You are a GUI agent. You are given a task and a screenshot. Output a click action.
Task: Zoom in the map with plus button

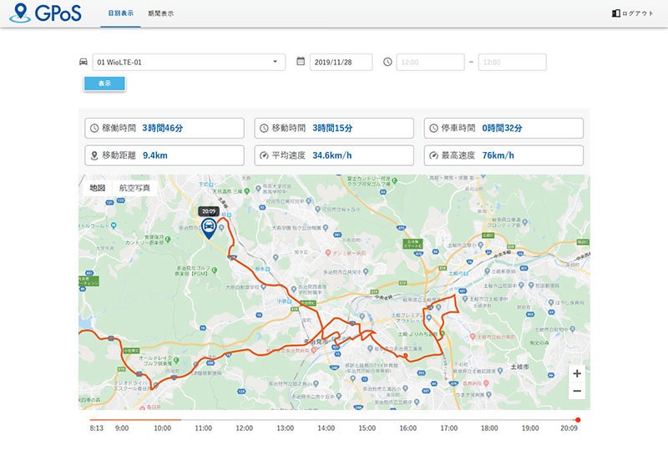coord(577,374)
